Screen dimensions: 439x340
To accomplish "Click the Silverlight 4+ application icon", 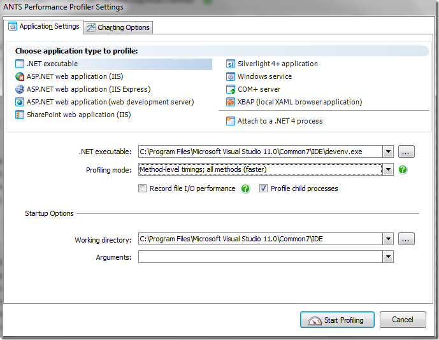I will point(231,64).
